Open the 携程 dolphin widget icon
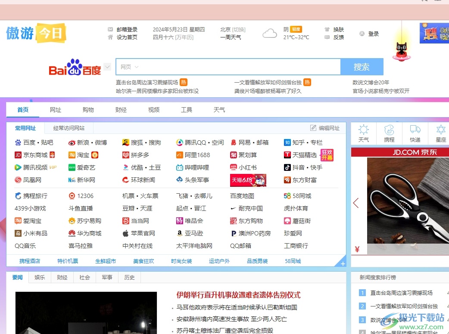 pyautogui.click(x=389, y=130)
